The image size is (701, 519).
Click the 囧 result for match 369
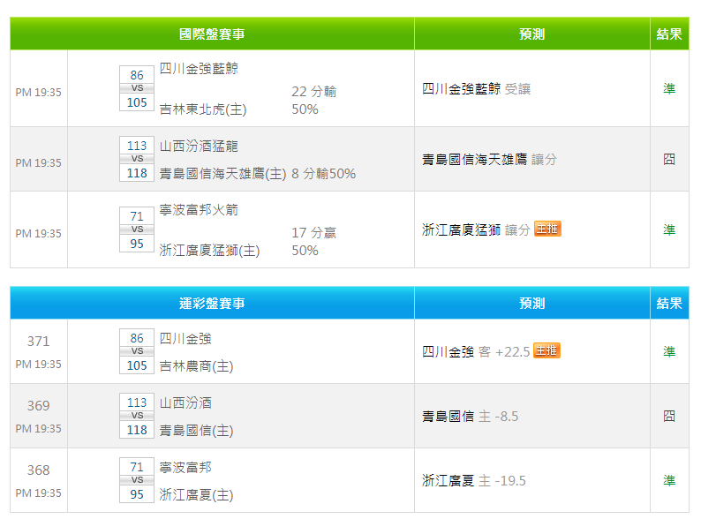[x=669, y=416]
